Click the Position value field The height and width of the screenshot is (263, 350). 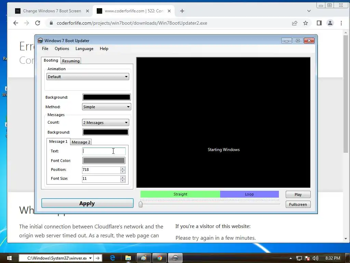click(101, 170)
